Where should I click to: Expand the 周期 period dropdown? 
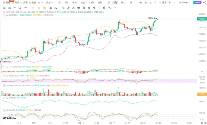pyautogui.click(x=49, y=2)
